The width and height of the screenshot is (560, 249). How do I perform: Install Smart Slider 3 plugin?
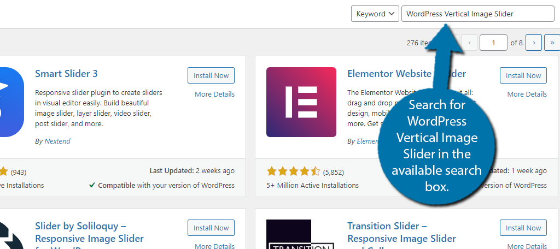[x=211, y=75]
